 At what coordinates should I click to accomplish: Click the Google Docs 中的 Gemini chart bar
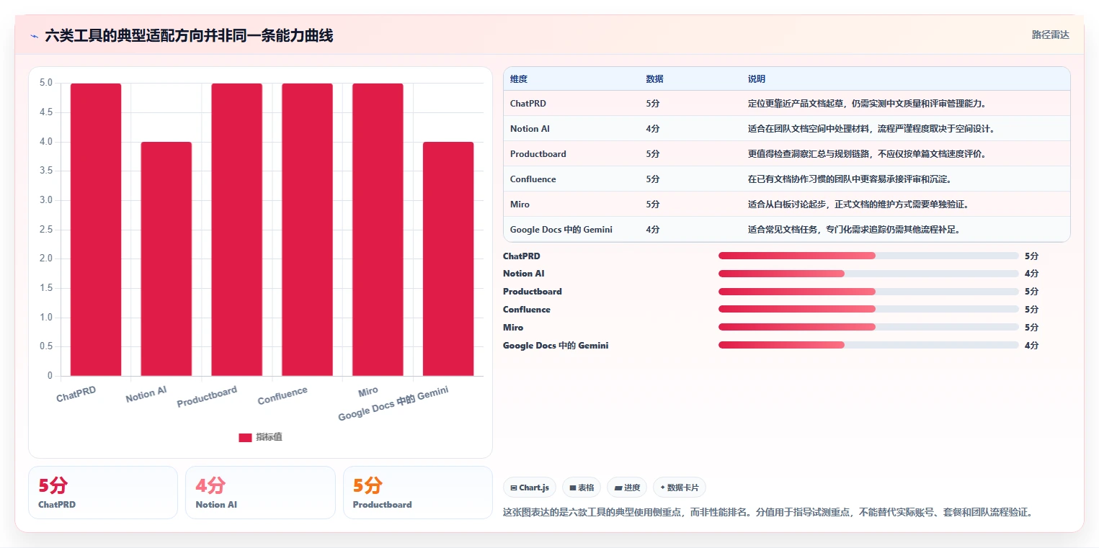point(448,259)
